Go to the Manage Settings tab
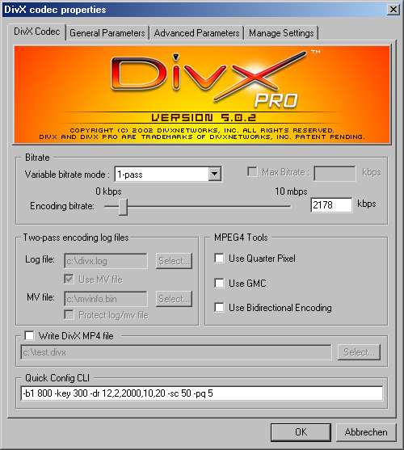Viewport: 404px width, 450px height. pyautogui.click(x=281, y=33)
